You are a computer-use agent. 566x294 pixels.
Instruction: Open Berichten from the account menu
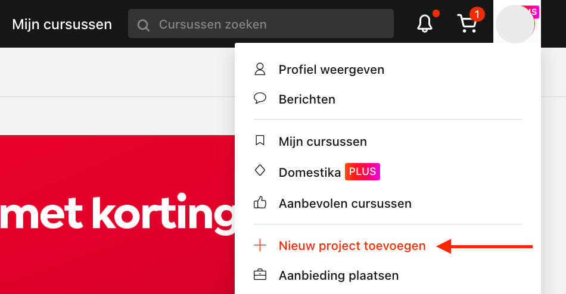(x=307, y=99)
